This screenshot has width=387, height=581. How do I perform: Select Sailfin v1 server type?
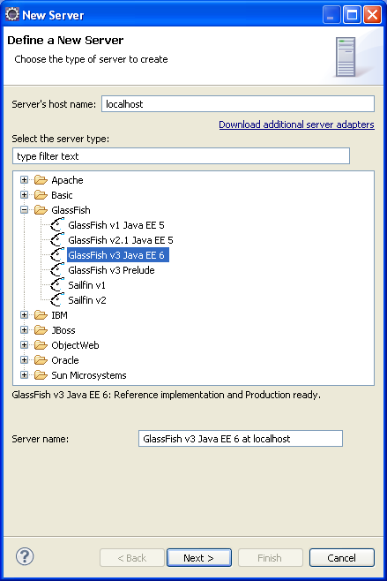(x=87, y=285)
